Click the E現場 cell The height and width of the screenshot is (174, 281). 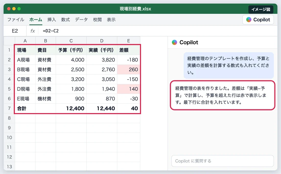point(25,99)
